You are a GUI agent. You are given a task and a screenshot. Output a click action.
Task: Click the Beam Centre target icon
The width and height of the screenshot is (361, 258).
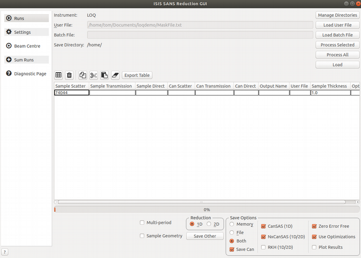coord(9,46)
